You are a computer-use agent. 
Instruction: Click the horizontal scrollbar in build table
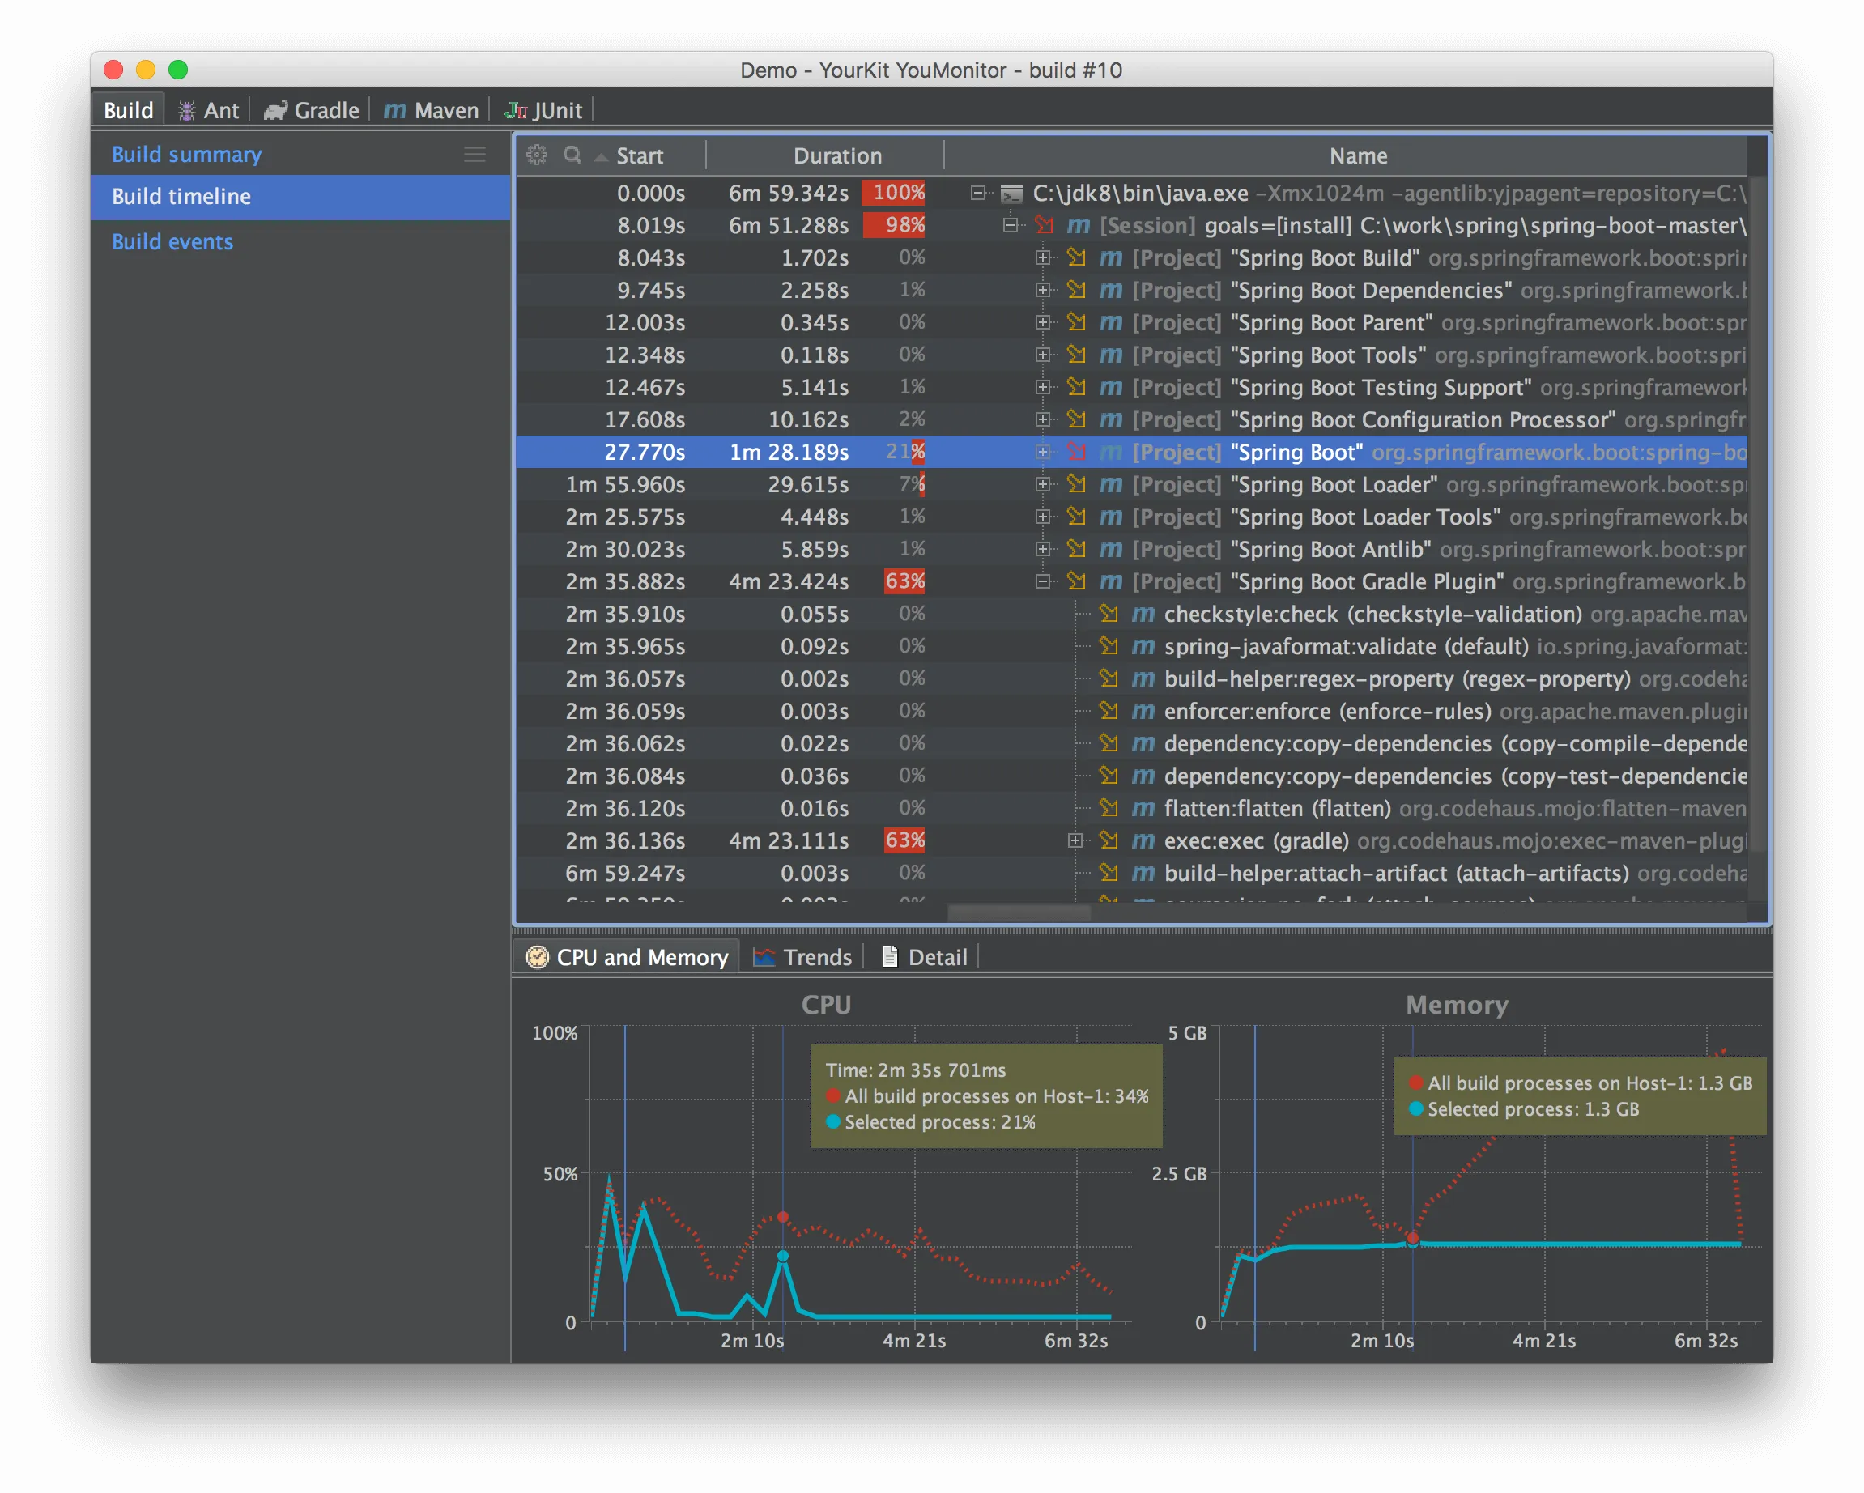point(1019,912)
